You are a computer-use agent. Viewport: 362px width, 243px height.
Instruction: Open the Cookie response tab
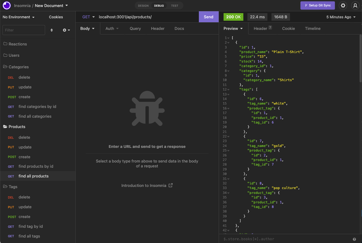click(289, 28)
